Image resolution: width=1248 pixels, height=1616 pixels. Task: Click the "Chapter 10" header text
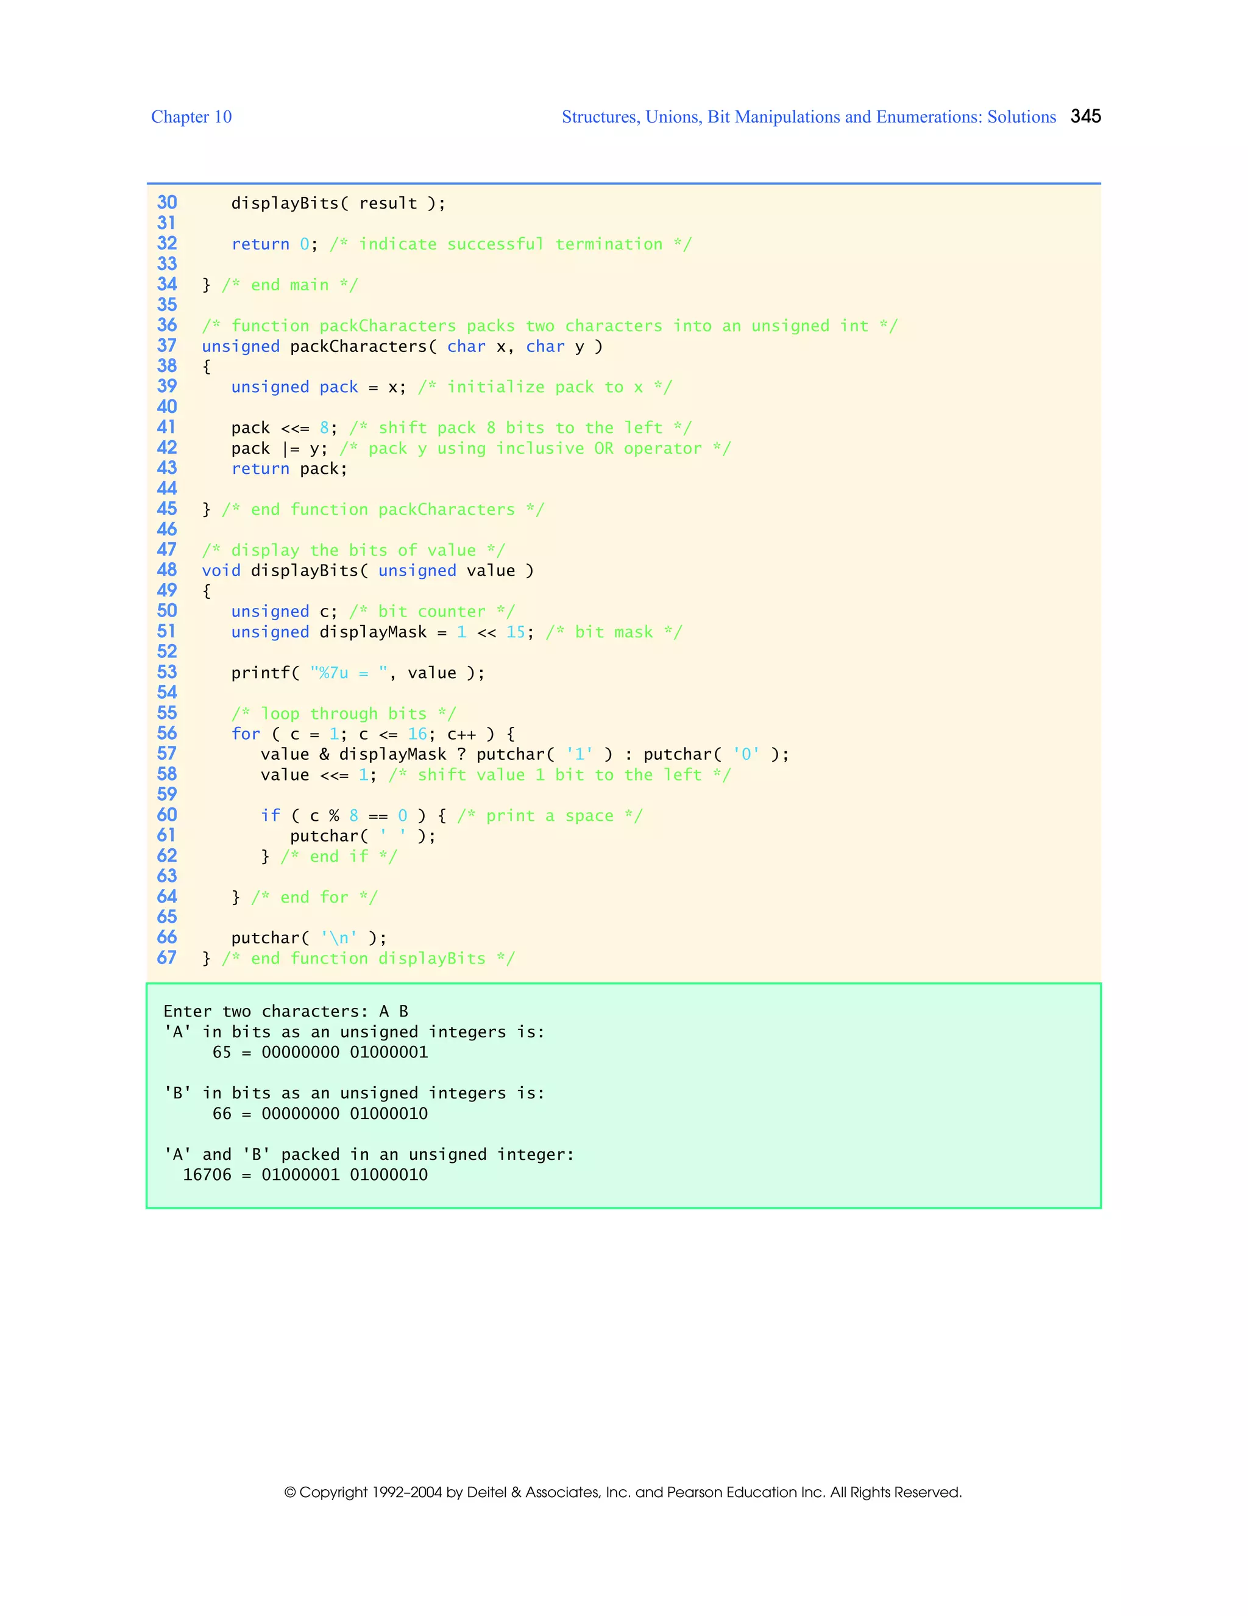[191, 117]
